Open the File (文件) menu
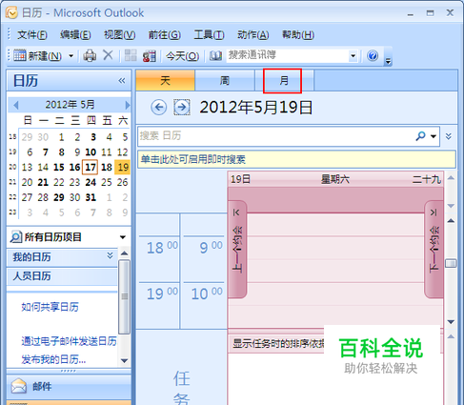The width and height of the screenshot is (464, 405). [32, 34]
